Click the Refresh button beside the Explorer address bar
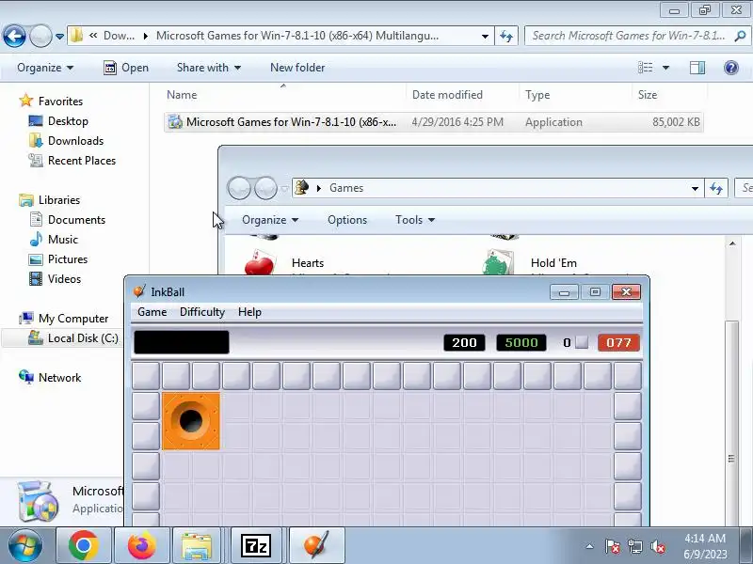The height and width of the screenshot is (564, 753). point(506,37)
